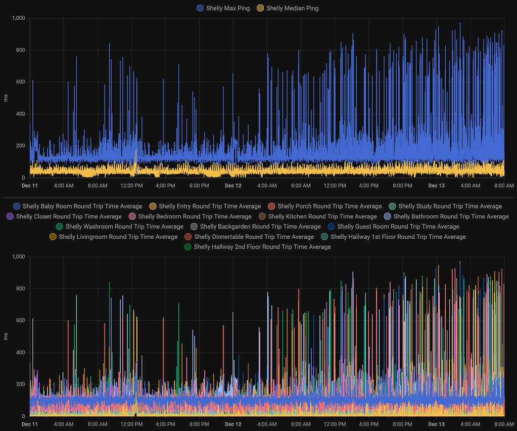Image resolution: width=517 pixels, height=431 pixels.
Task: Click the Shelly Guest Room blue legend dot
Action: coord(332,227)
